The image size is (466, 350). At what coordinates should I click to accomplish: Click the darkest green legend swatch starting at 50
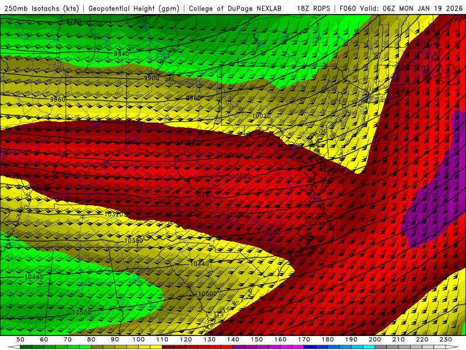click(26, 347)
